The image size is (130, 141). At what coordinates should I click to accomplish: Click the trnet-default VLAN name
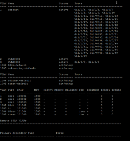coord(18,84)
